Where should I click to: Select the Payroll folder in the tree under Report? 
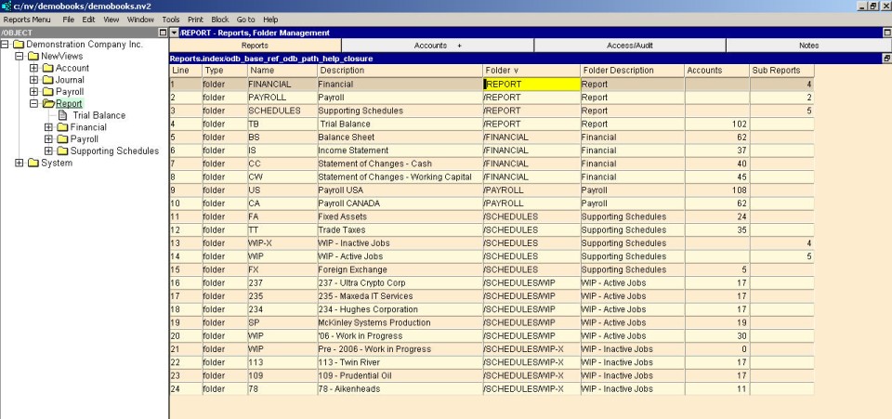[x=85, y=139]
